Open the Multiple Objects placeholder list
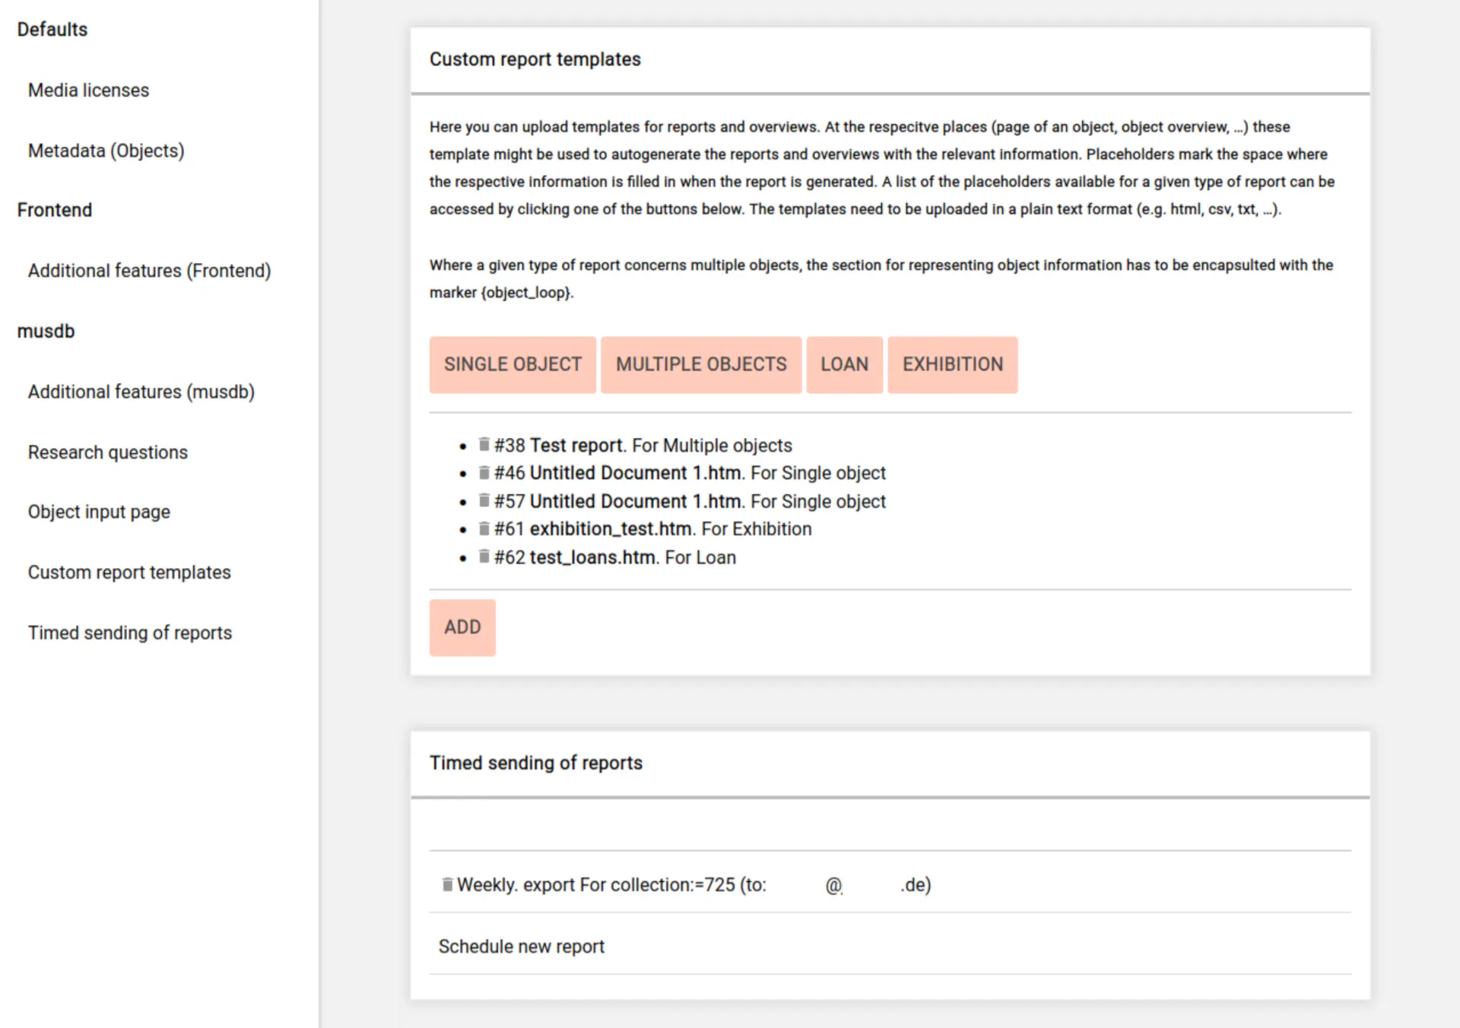The width and height of the screenshot is (1460, 1028). click(x=701, y=365)
